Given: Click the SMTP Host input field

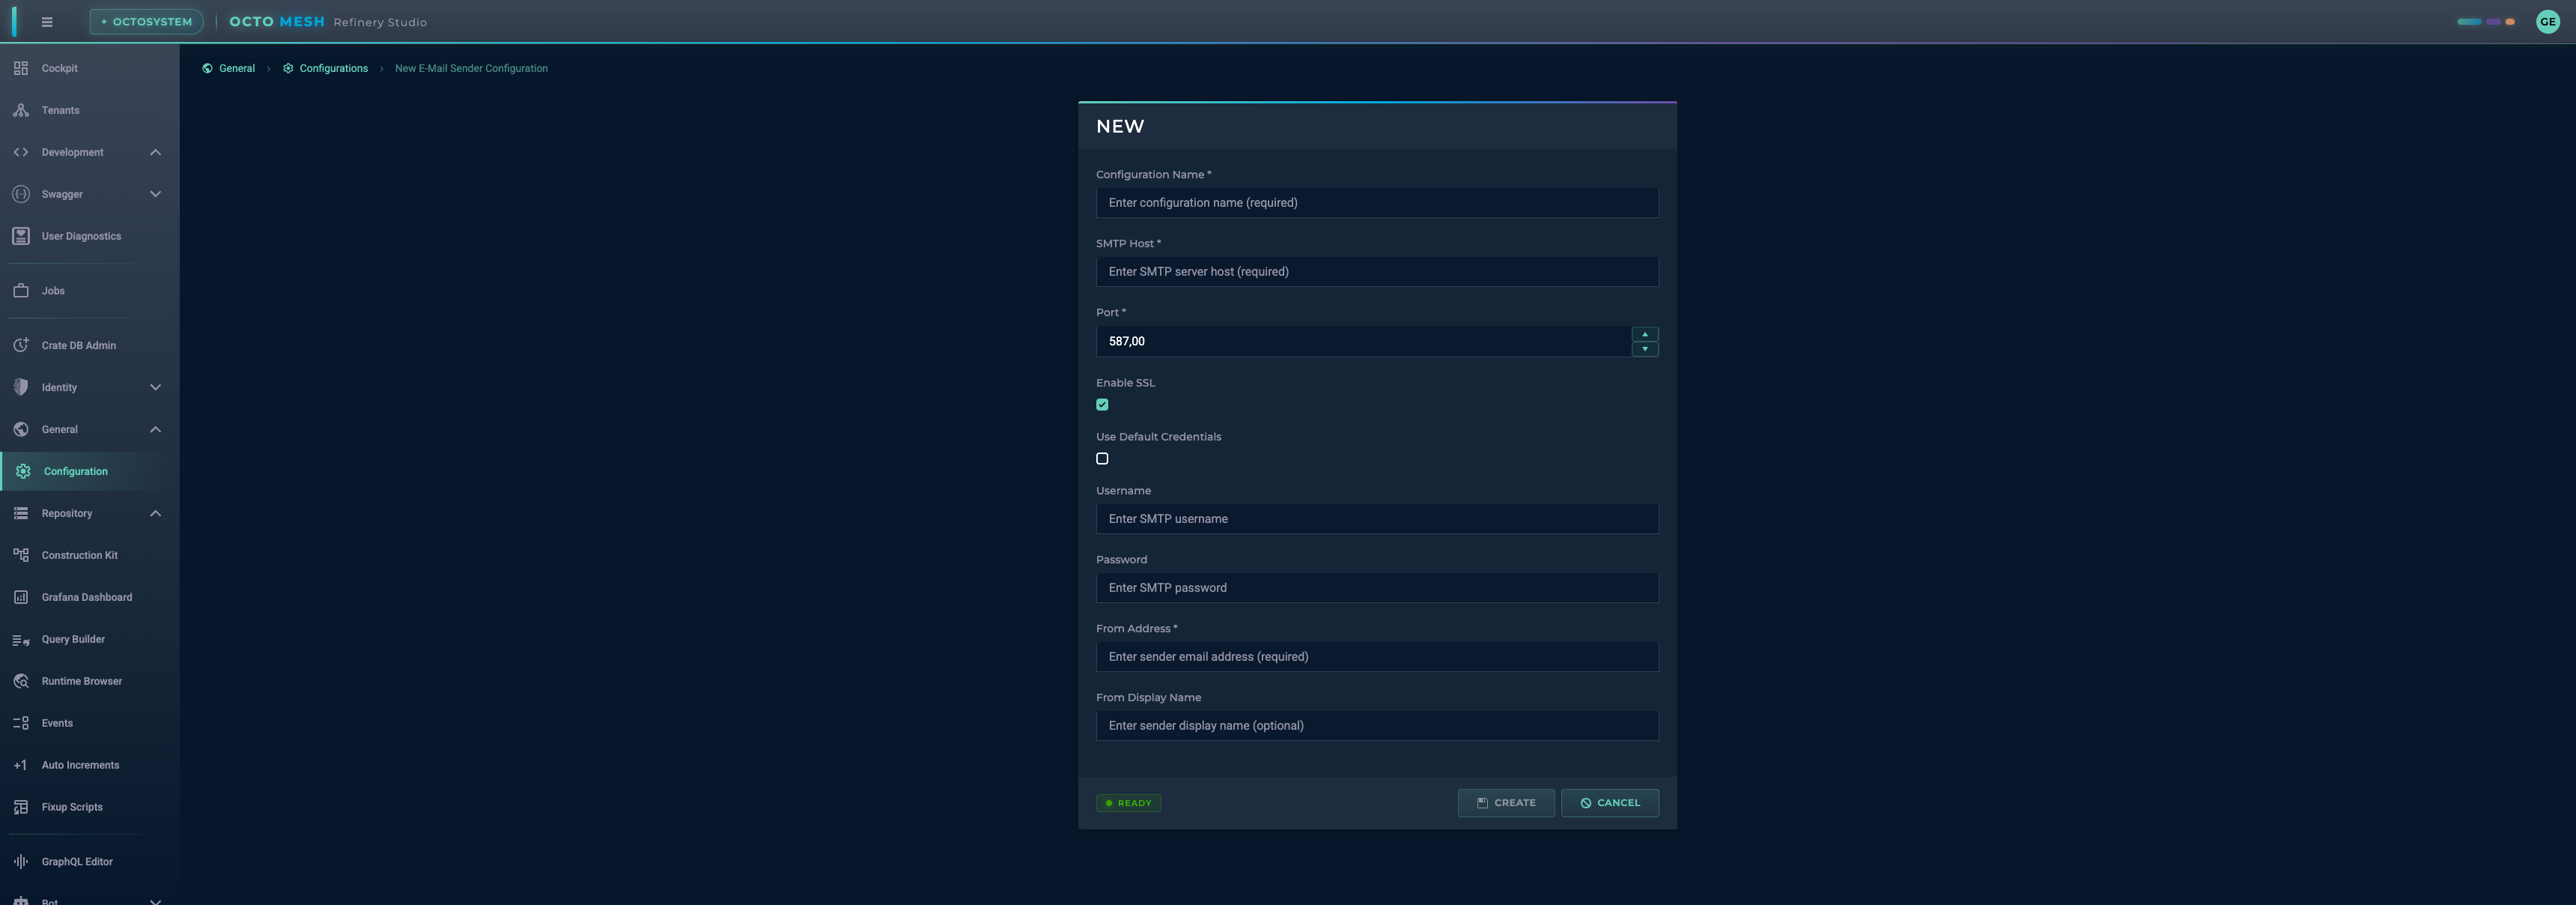Looking at the screenshot, I should pyautogui.click(x=1377, y=271).
